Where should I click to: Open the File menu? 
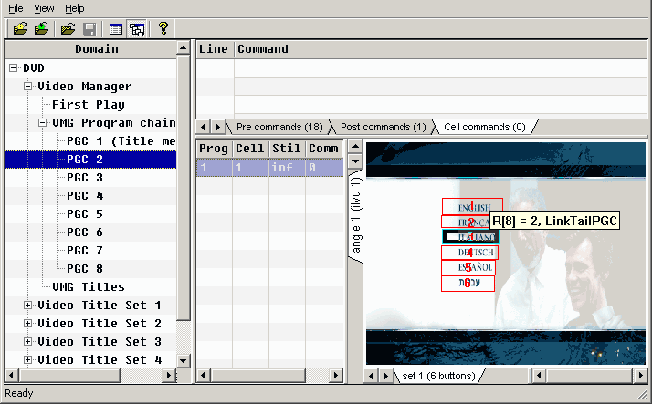(x=16, y=8)
